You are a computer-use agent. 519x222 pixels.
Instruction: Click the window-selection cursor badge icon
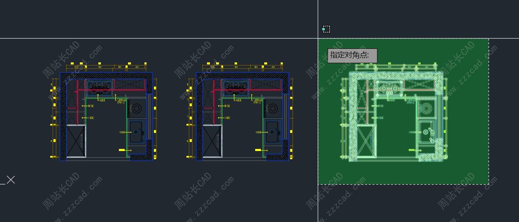326,29
